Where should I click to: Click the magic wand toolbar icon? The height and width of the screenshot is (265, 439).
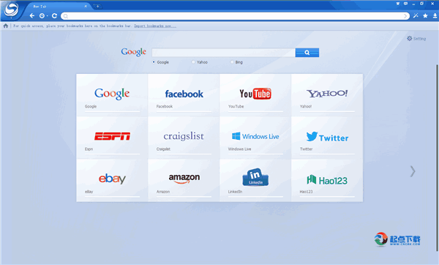416,15
